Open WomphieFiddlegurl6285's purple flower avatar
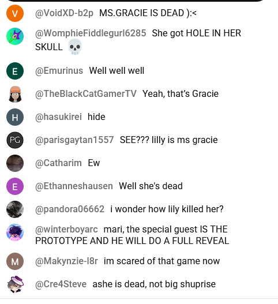The height and width of the screenshot is (304, 278). click(15, 36)
